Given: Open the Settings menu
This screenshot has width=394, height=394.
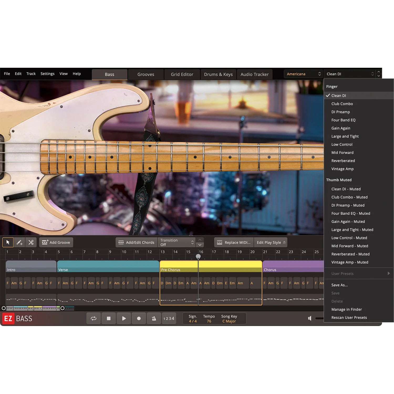Looking at the screenshot, I should [x=48, y=74].
